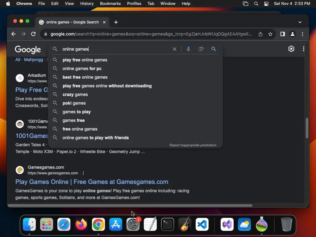Viewport: 316px width, 237px height.
Task: Open System Settings from the Dock
Action: click(x=133, y=224)
